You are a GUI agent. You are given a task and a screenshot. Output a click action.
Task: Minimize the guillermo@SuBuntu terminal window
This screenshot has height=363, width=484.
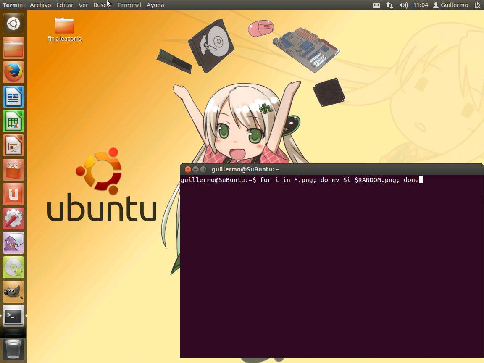click(x=195, y=169)
